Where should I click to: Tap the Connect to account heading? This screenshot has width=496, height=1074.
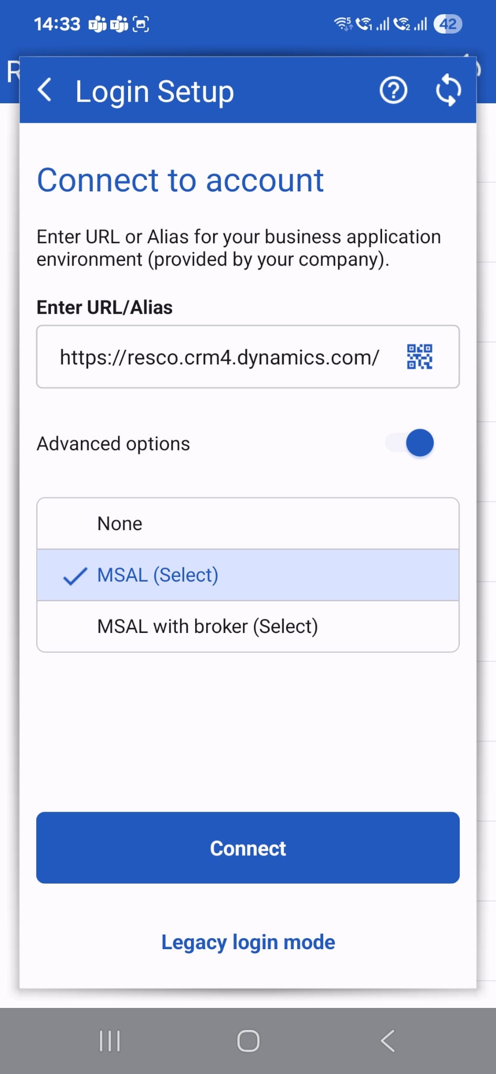point(180,180)
